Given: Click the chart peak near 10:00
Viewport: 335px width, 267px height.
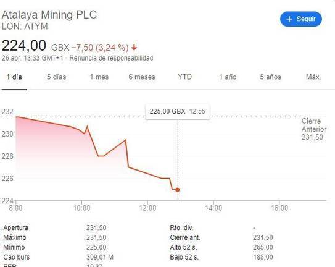Looking at the screenshot, I should click(x=87, y=127).
